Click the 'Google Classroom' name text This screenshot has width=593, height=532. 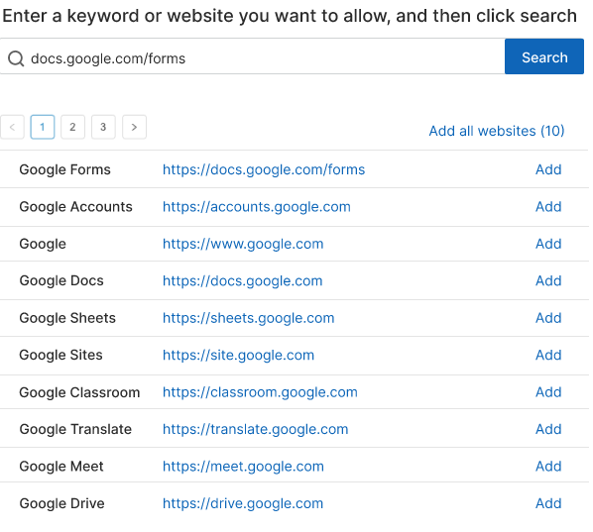(x=79, y=392)
